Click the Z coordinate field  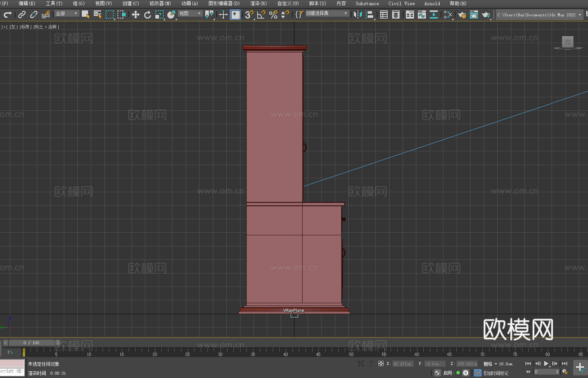(467, 364)
